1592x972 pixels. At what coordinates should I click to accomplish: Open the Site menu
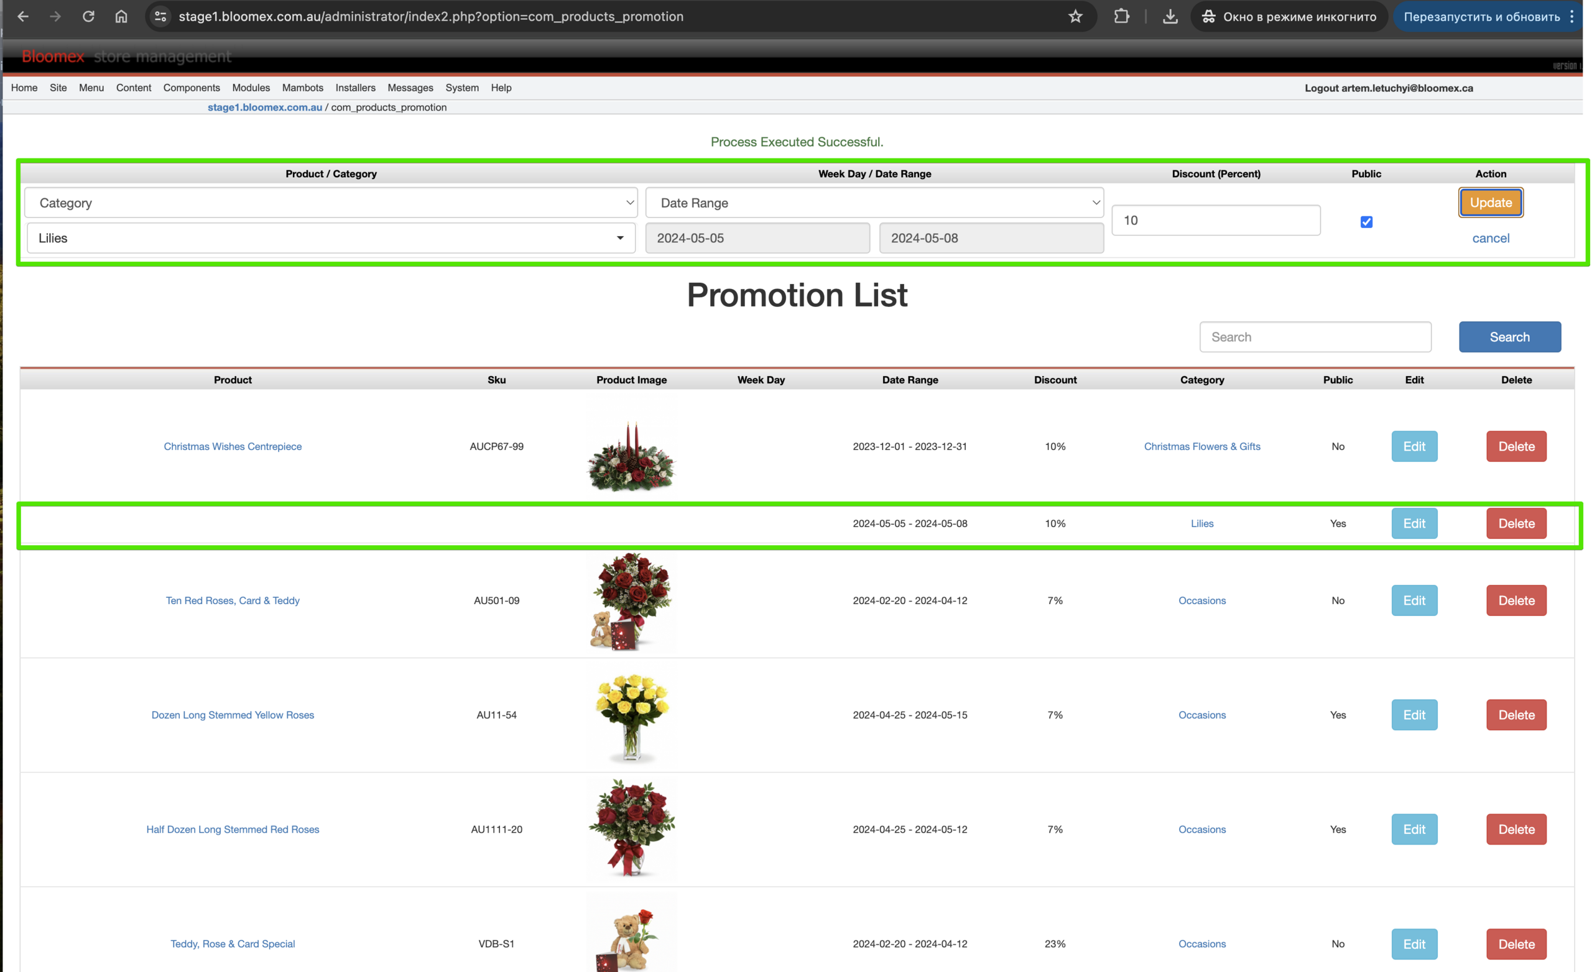58,88
